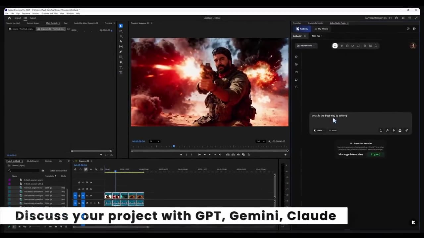This screenshot has width=424, height=238.
Task: Select the Rectangle tool
Action: click(x=121, y=57)
